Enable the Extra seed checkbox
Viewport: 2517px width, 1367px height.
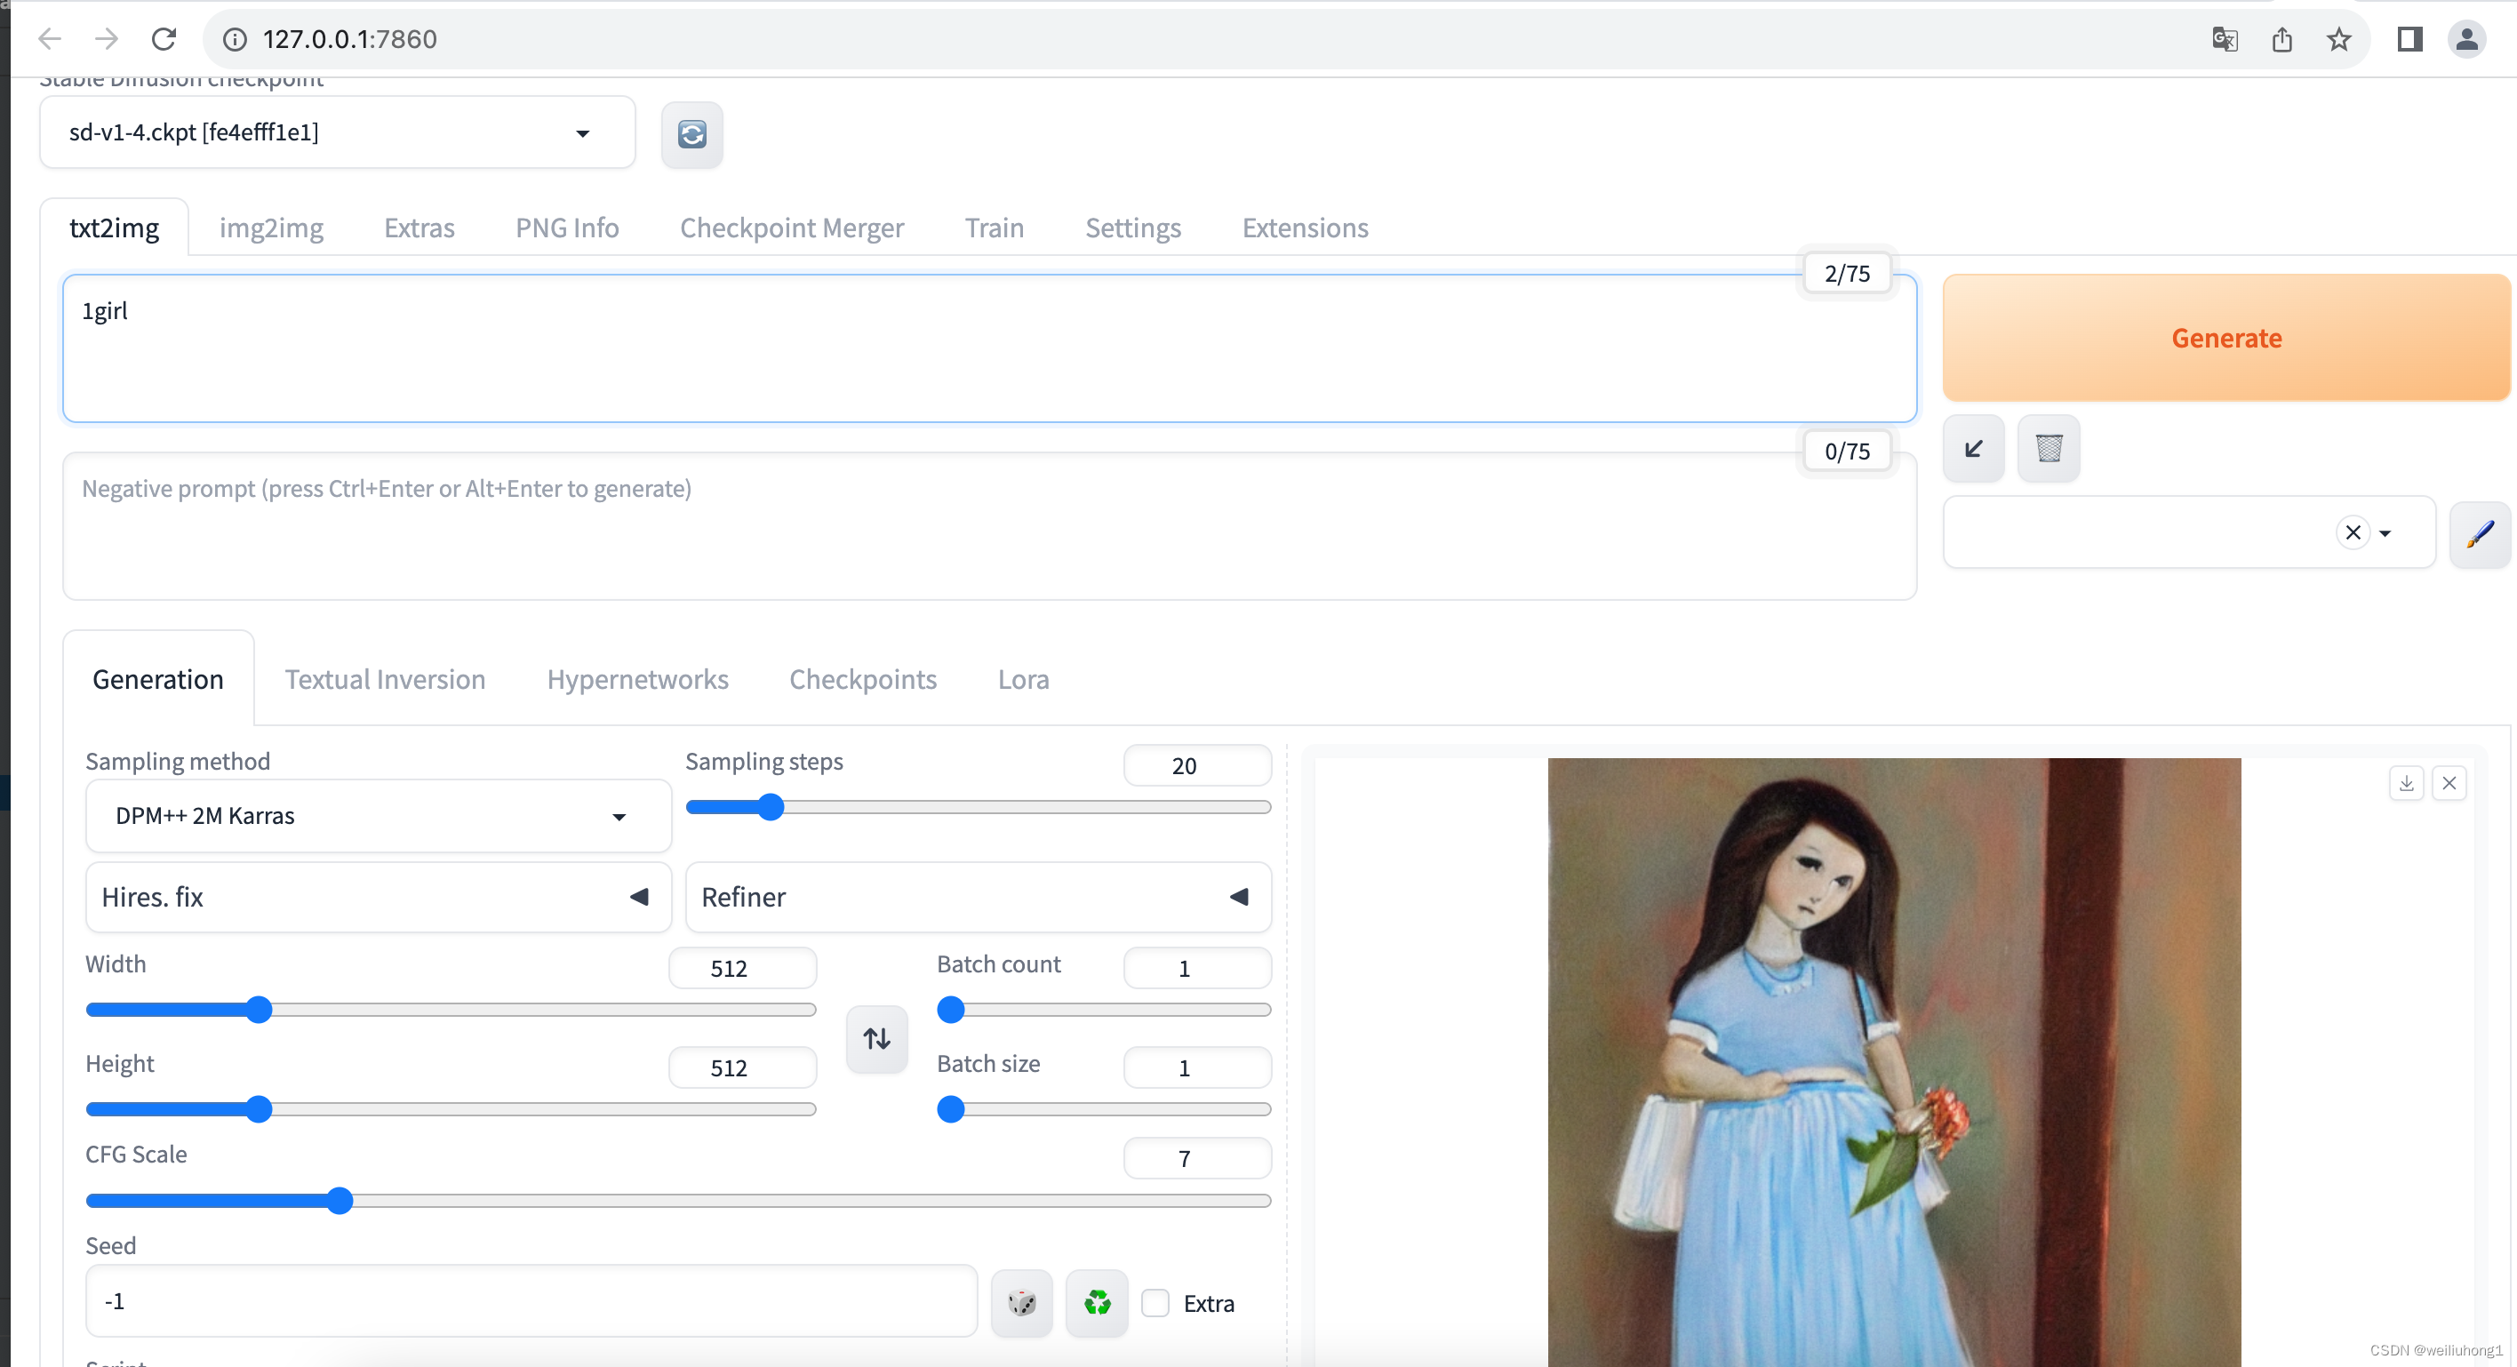1155,1302
